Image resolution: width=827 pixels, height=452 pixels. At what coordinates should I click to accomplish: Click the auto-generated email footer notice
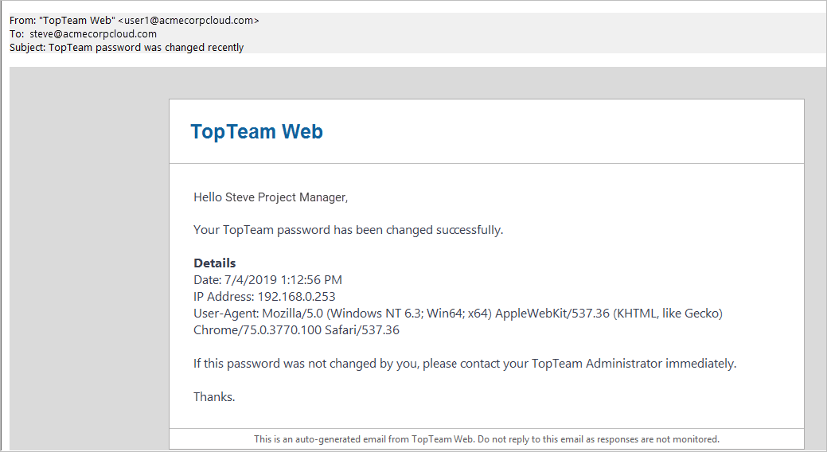tap(486, 438)
